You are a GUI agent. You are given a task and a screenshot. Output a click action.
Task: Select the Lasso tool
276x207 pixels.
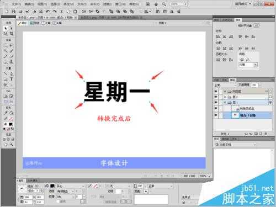click(x=11, y=45)
